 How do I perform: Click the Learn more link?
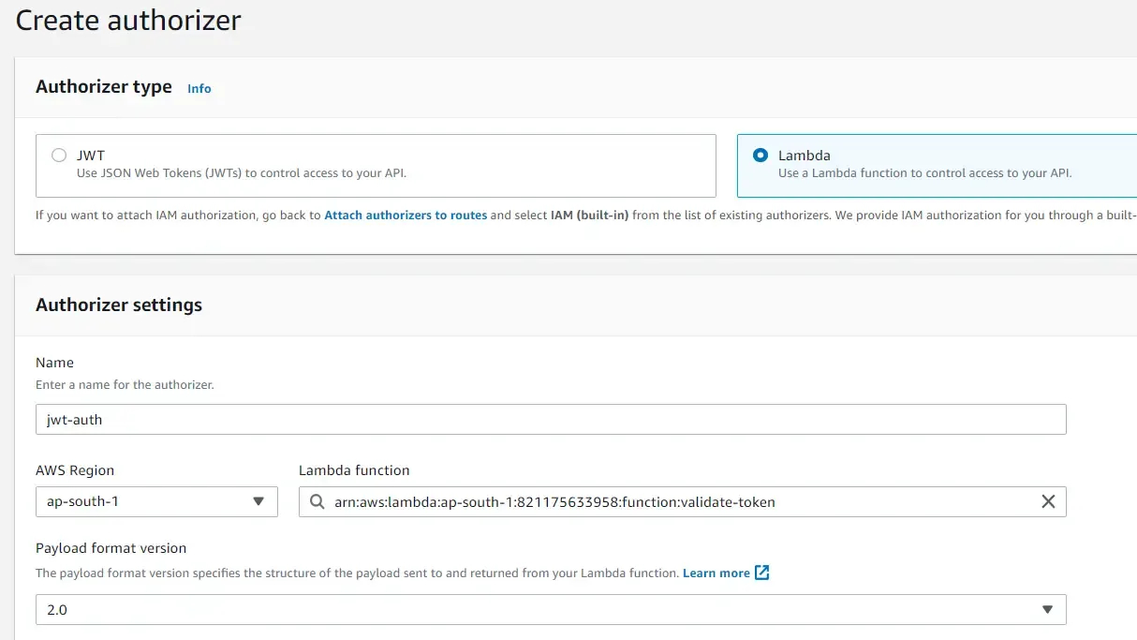click(x=717, y=572)
